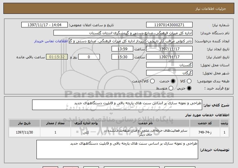
Task: Click the نام خدمت column header
Action: [x=145, y=123]
